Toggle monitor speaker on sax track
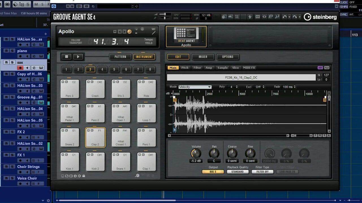 point(27,68)
